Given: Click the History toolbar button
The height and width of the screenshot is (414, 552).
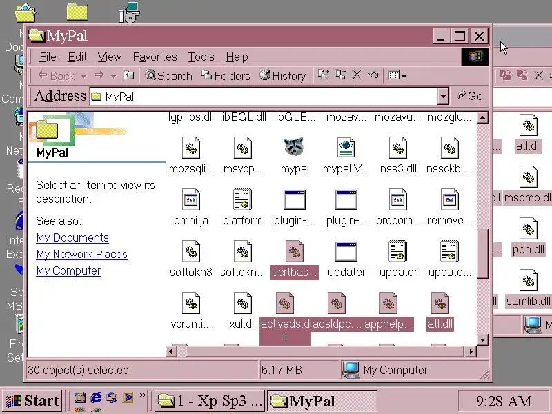Looking at the screenshot, I should point(283,76).
